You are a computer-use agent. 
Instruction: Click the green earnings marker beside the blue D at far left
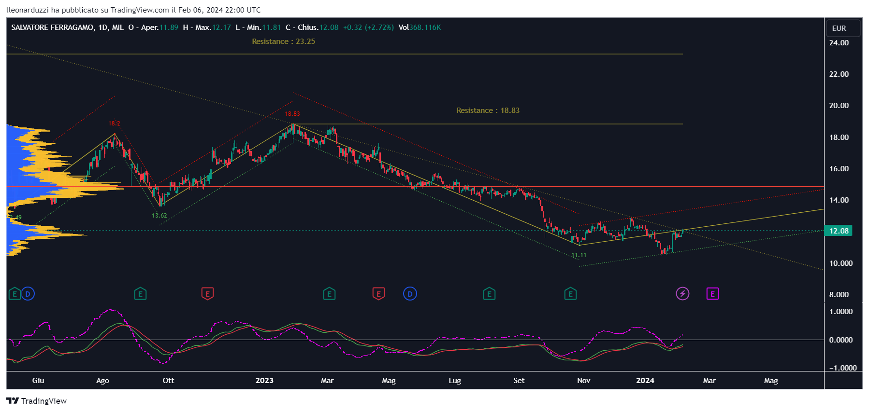(x=14, y=294)
